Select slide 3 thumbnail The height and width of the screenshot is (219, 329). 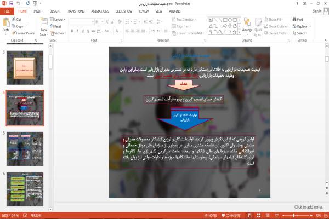click(x=25, y=68)
